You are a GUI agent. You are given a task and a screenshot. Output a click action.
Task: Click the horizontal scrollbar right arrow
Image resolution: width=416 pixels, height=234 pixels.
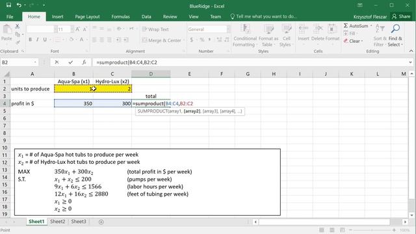(x=405, y=222)
